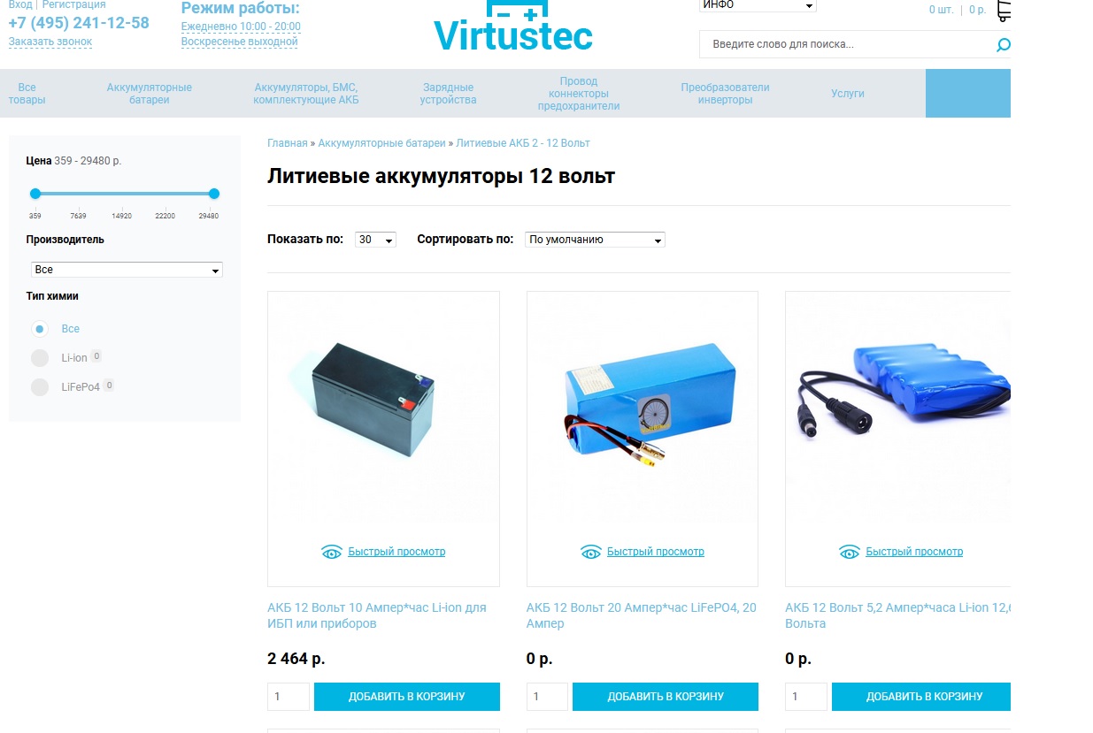Image resolution: width=1093 pixels, height=733 pixels.
Task: Click eye icon on 5,2 Ампер*часа battery
Action: (849, 553)
